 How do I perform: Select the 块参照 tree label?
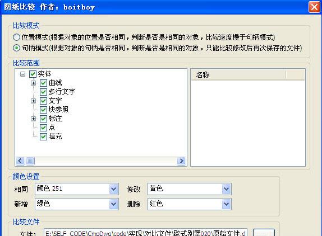pos(58,110)
